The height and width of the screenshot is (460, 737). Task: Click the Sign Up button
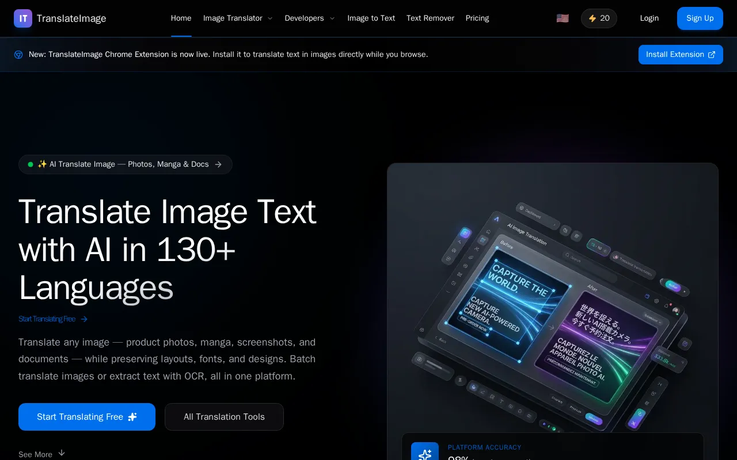(700, 18)
